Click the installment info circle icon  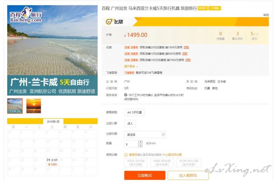pyautogui.click(x=126, y=155)
